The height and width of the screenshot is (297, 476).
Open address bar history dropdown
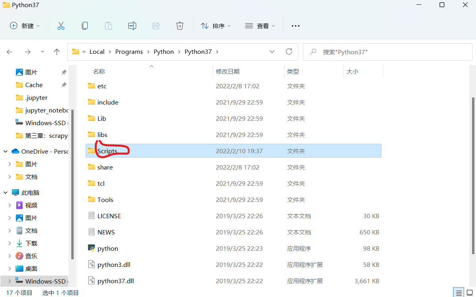coord(272,51)
